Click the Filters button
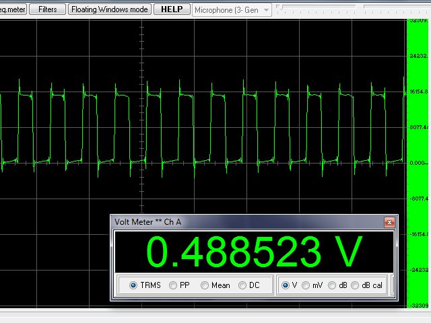Image resolution: width=431 pixels, height=323 pixels. [48, 9]
